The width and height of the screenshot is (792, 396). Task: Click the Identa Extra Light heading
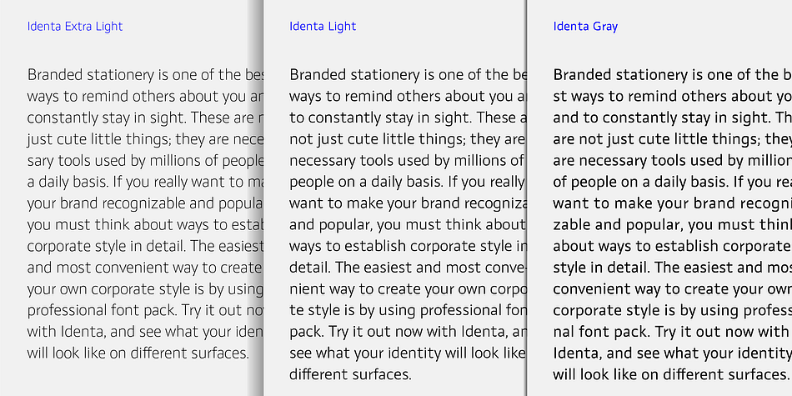(75, 27)
